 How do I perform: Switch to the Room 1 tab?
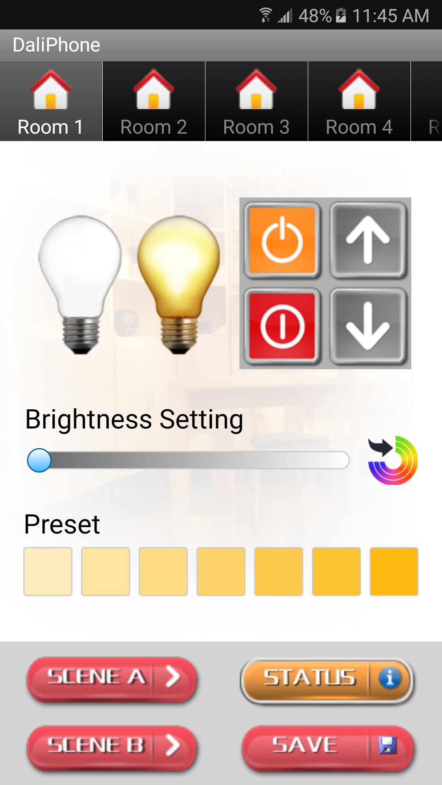click(51, 101)
